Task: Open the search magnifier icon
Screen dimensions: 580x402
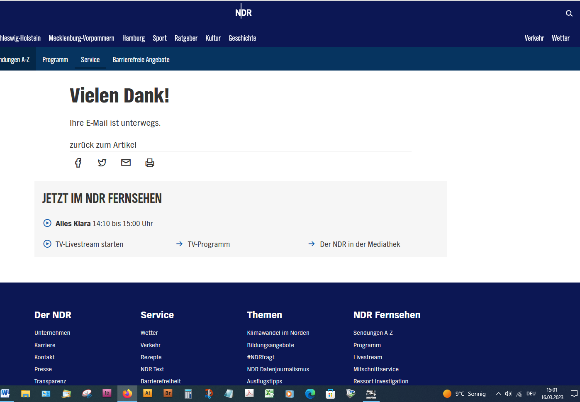Action: point(569,13)
